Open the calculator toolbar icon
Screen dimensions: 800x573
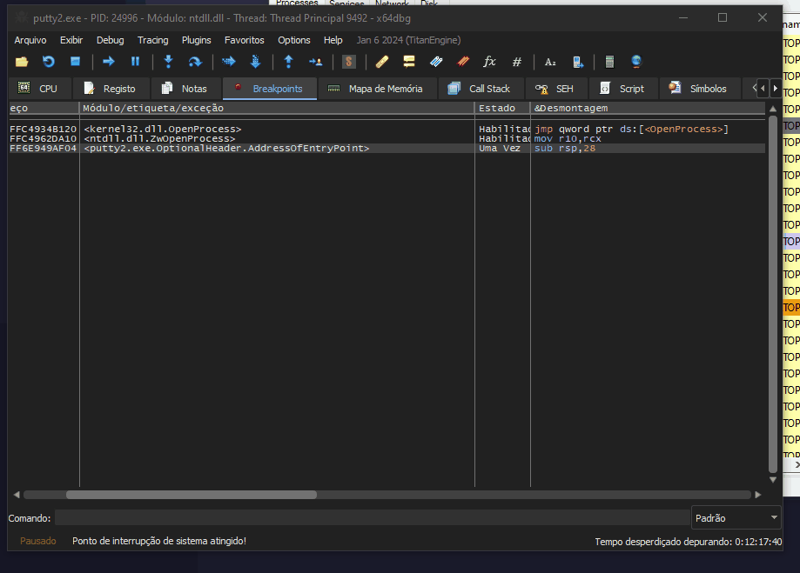point(609,62)
